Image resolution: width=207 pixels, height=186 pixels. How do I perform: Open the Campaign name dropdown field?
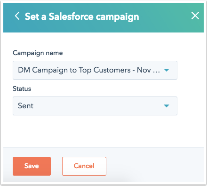[x=95, y=70]
